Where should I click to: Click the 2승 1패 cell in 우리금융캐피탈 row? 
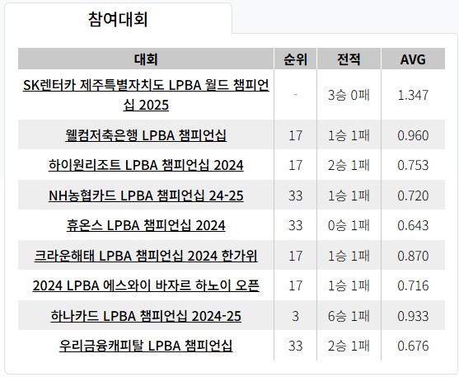349,346
